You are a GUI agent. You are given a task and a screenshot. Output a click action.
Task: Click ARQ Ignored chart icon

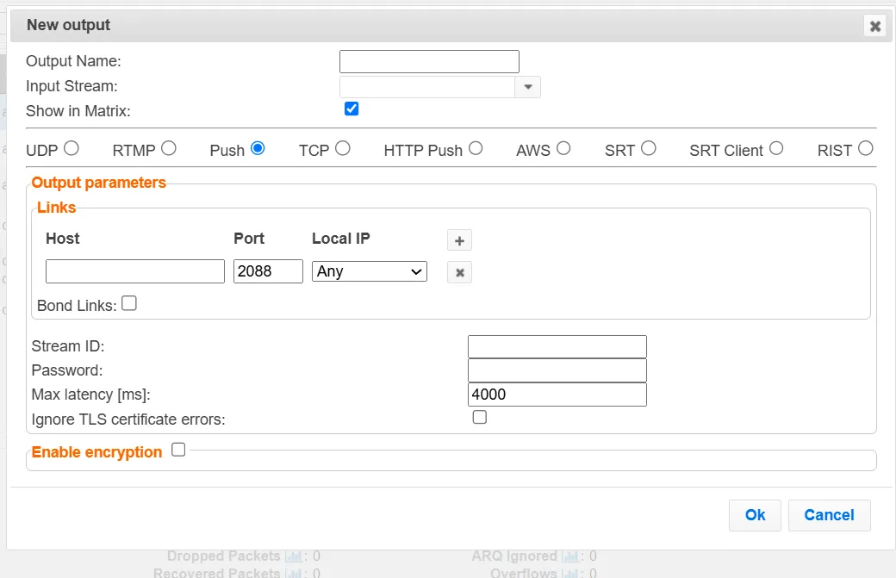pos(569,556)
